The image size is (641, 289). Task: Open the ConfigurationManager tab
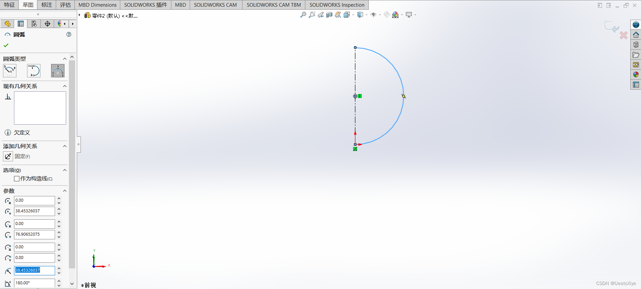34,24
